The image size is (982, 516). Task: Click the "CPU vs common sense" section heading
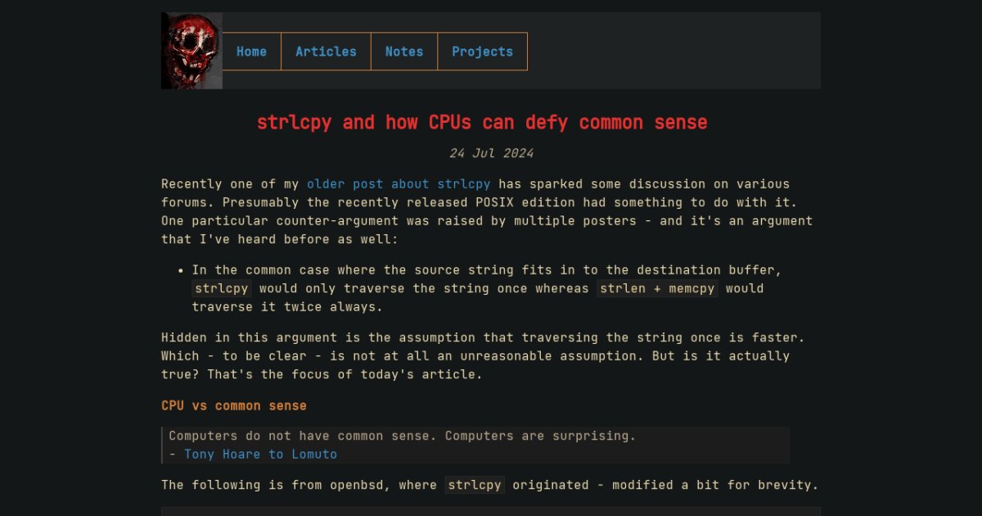pos(234,406)
